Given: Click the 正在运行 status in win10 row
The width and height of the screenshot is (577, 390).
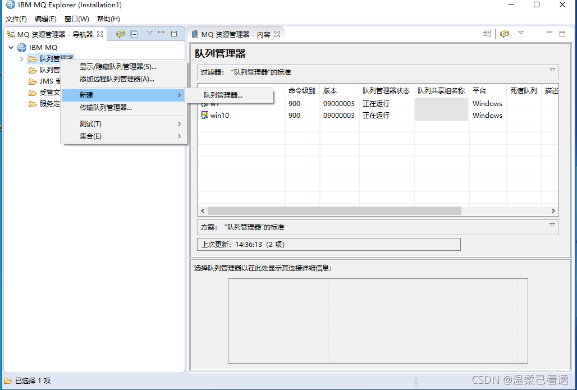Looking at the screenshot, I should coord(375,115).
